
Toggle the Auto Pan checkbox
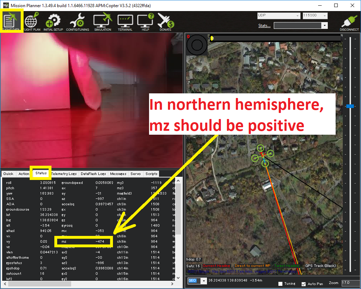pyautogui.click(x=304, y=284)
